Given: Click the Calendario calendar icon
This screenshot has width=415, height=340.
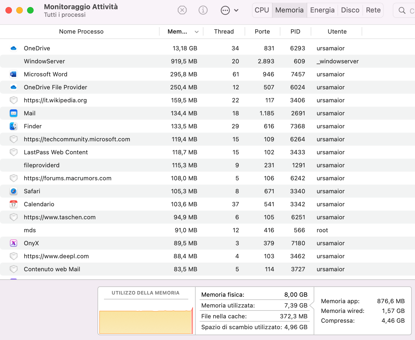Looking at the screenshot, I should click(x=14, y=204).
